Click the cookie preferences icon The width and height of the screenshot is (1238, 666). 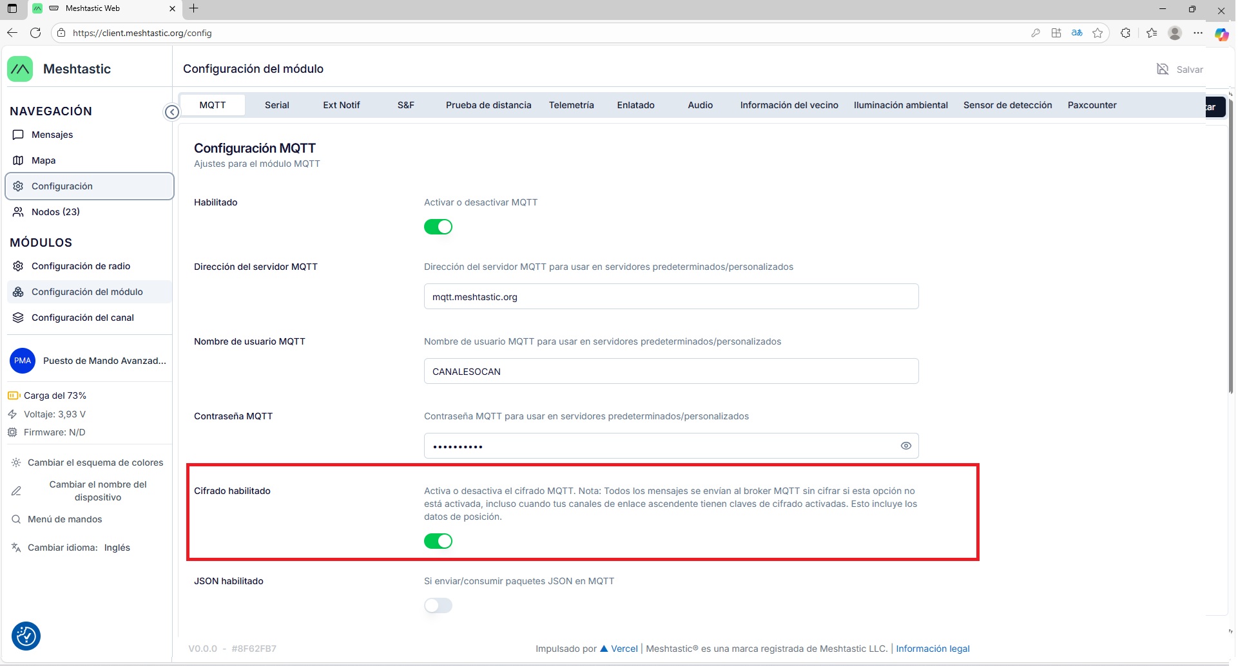click(x=26, y=636)
